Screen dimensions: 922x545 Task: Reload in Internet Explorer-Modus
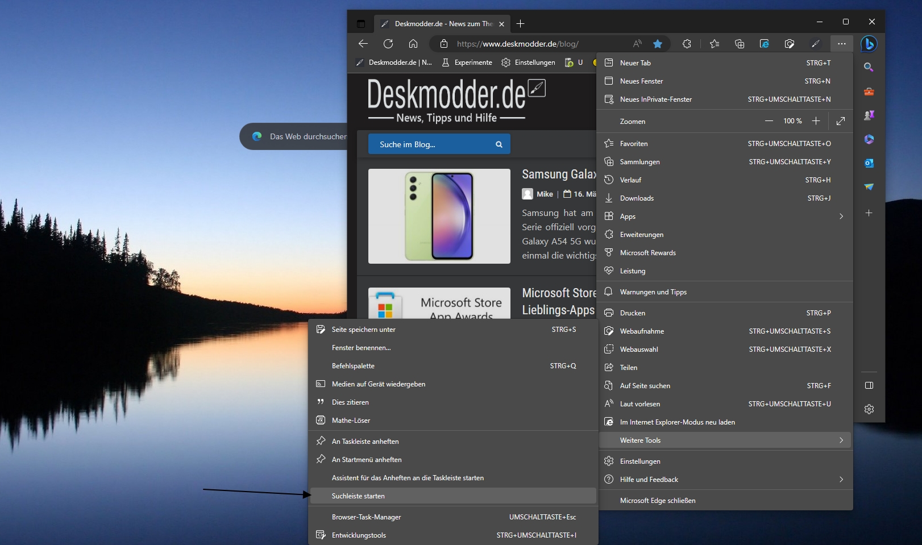[x=725, y=422]
